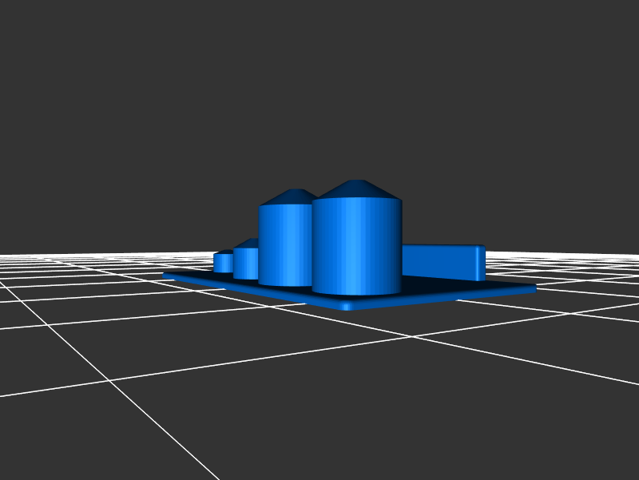This screenshot has width=639, height=480.
Task: Click the cone roof of the front cylinder
Action: [x=357, y=190]
